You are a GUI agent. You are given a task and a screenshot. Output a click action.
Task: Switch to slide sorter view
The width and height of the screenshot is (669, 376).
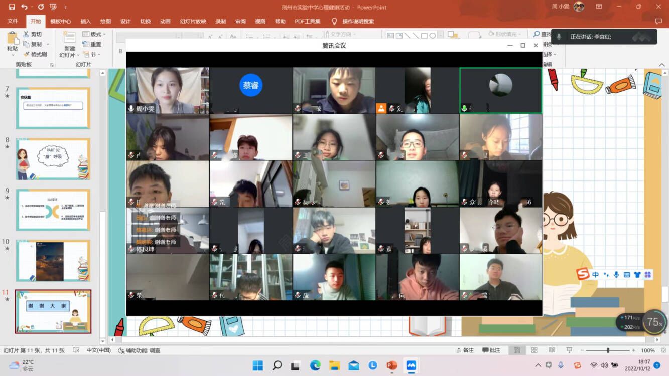(x=534, y=350)
